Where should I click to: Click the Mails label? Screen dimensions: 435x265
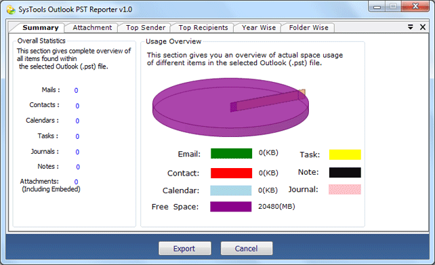click(51, 90)
